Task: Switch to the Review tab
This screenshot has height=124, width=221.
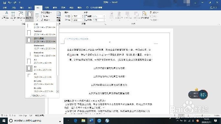Action: pyautogui.click(x=63, y=8)
